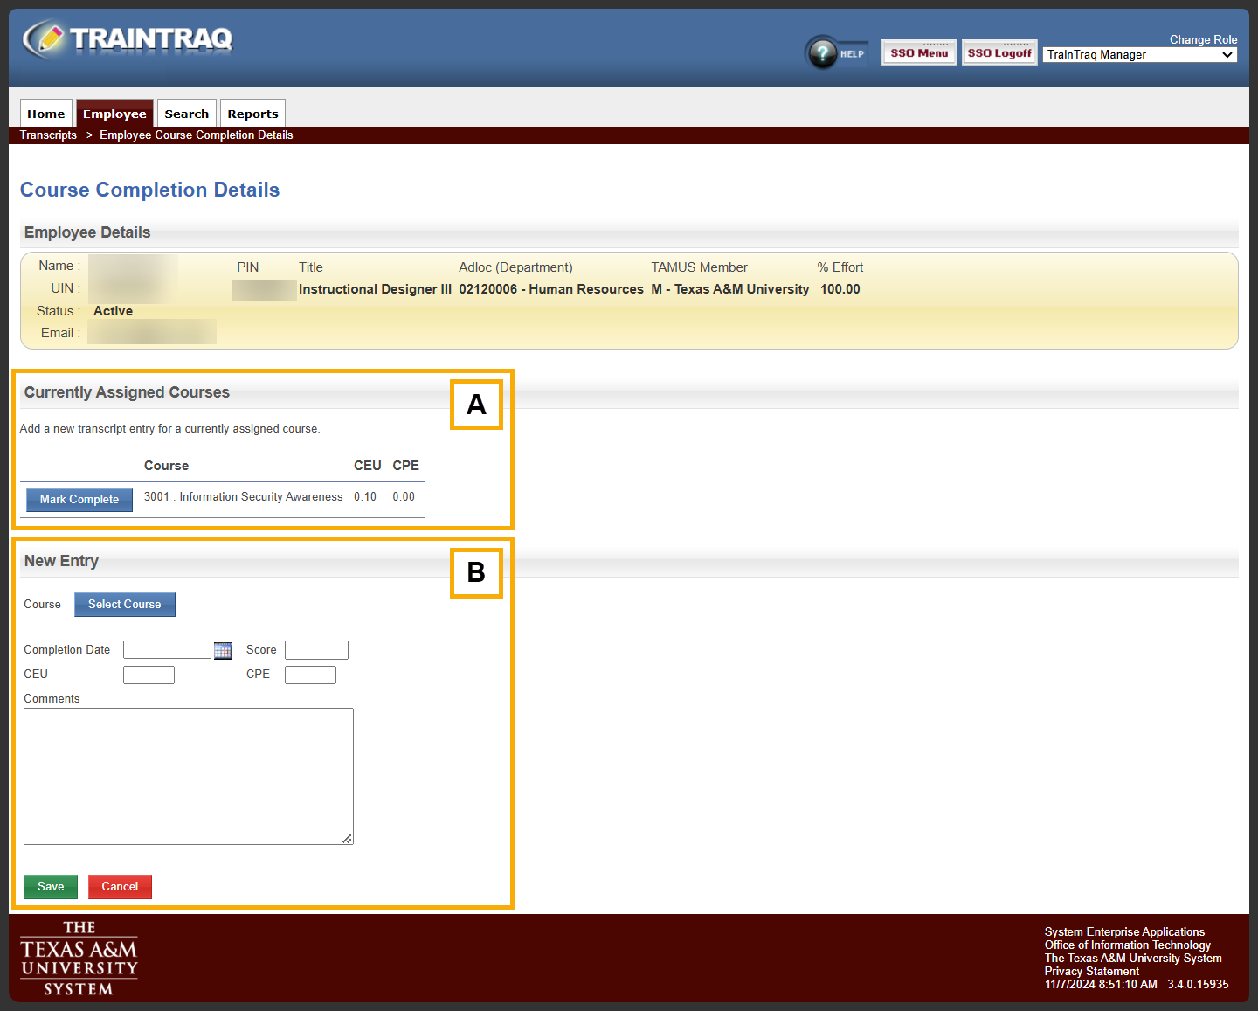Screen dimensions: 1258x1011
Task: Click the Texas A&M University System logo
Action: (79, 959)
